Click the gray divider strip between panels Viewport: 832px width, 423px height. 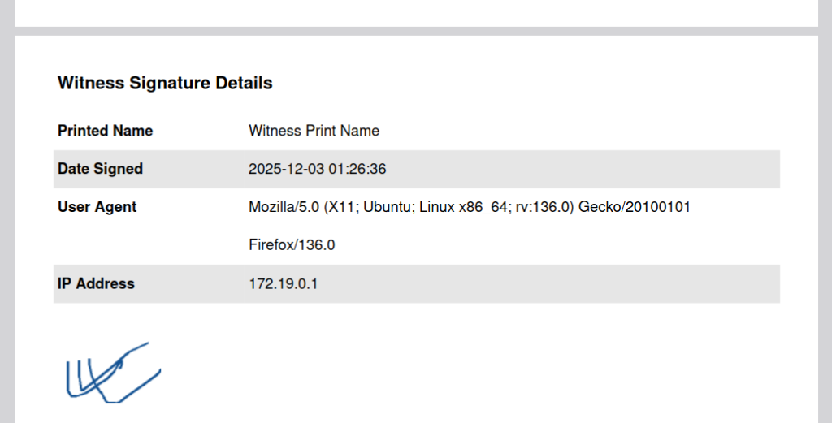click(416, 31)
